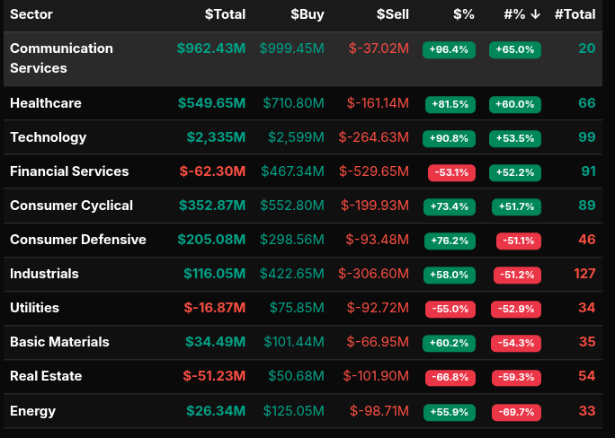
Task: Click the Industrials sector name
Action: 44,274
